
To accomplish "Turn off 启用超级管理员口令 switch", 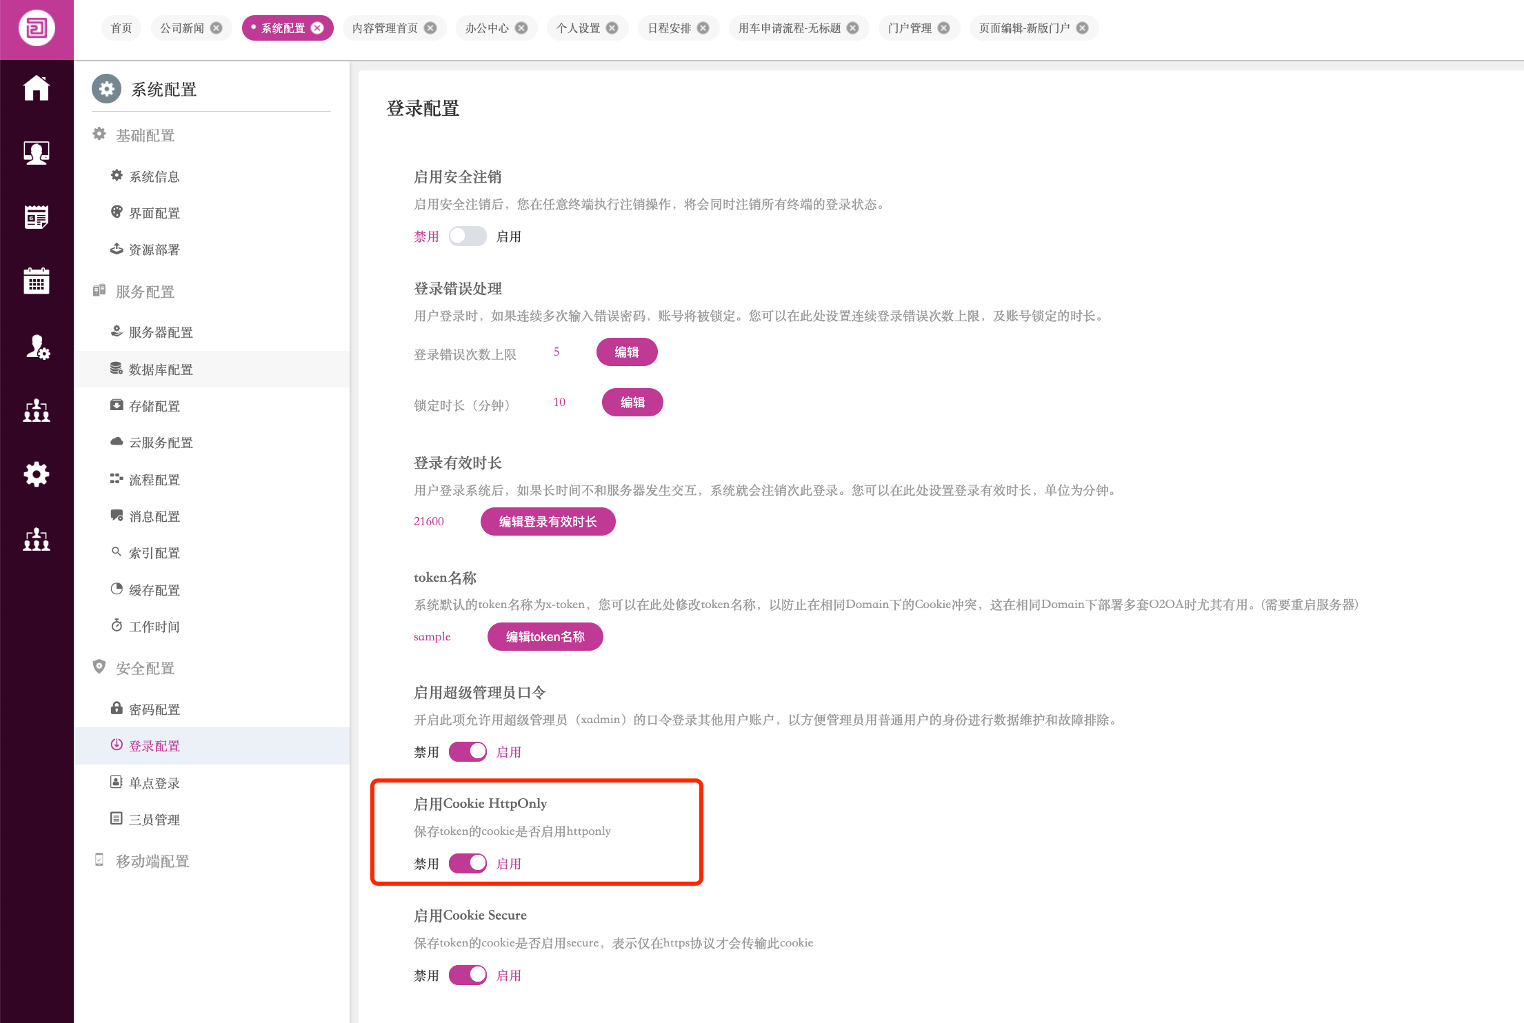I will [468, 752].
